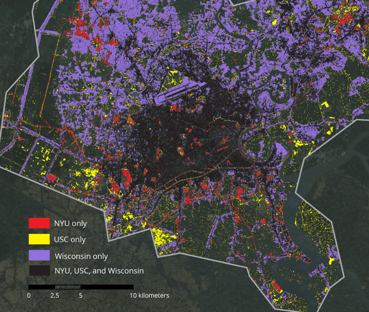Select the "USC only" legend text
The width and height of the screenshot is (369, 312).
tap(70, 239)
